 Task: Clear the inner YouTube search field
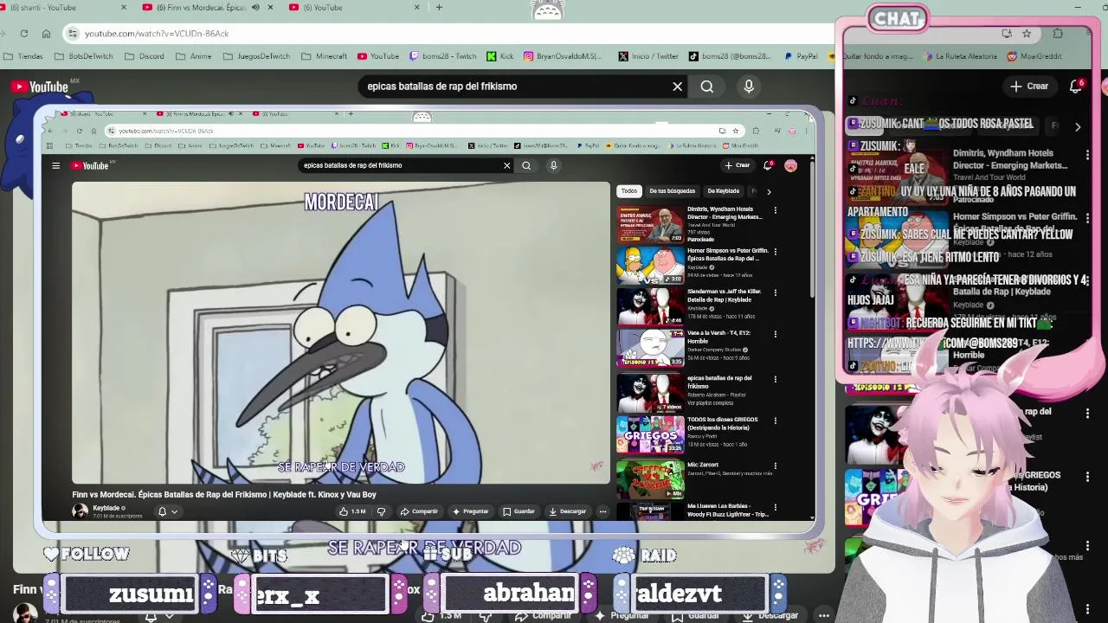[507, 165]
